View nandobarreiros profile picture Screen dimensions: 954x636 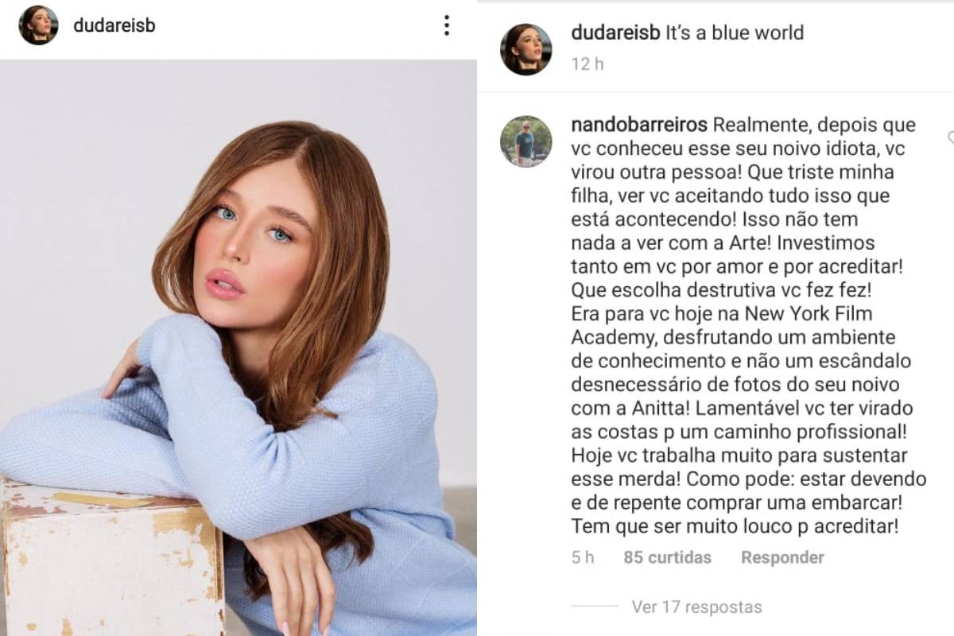pyautogui.click(x=525, y=142)
